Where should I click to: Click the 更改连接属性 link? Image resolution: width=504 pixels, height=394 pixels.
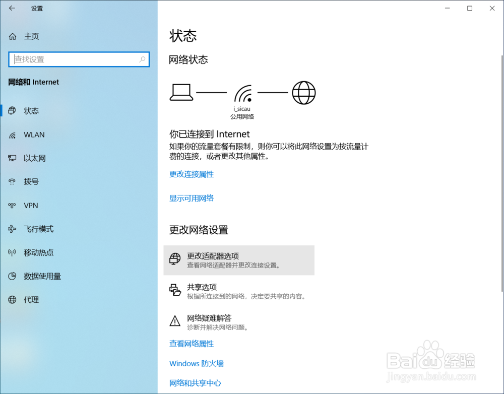(192, 174)
